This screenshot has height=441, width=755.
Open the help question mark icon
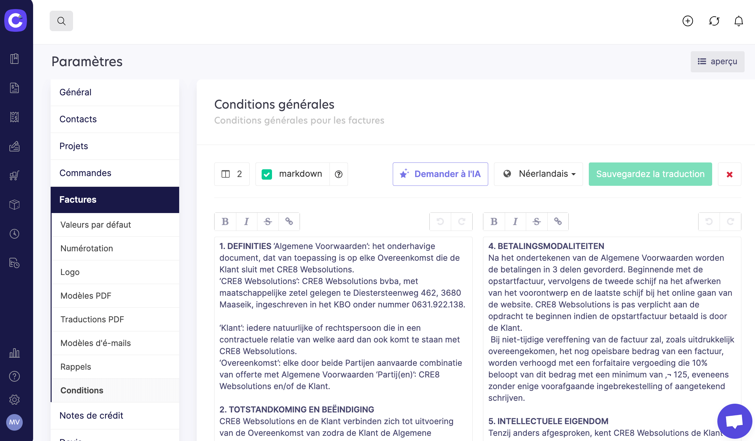pos(15,376)
